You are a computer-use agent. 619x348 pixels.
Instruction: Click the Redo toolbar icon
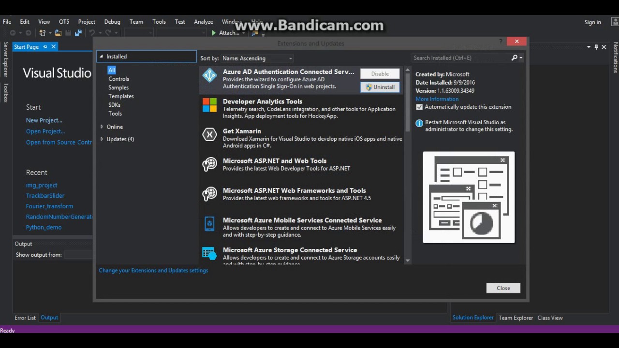(108, 33)
